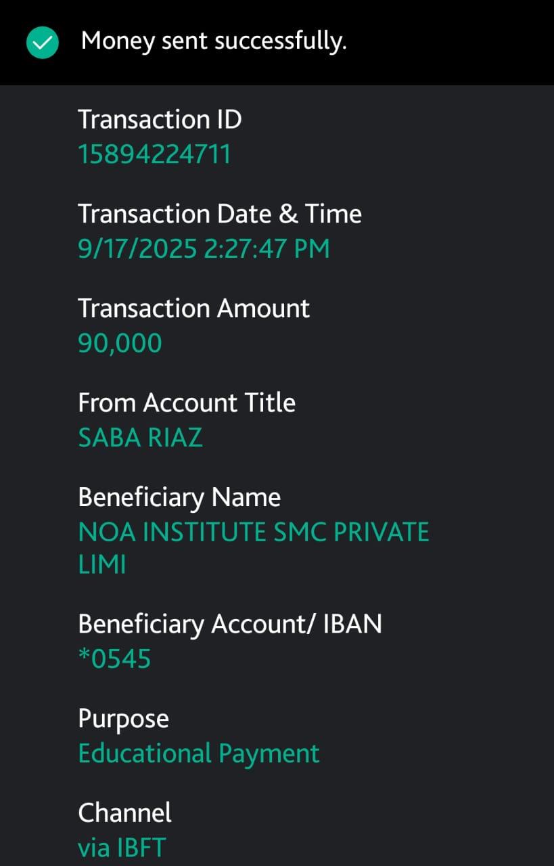
Task: Click masked account number *0545
Action: click(x=114, y=658)
